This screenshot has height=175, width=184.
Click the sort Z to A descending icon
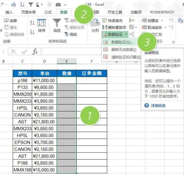tap(32, 32)
